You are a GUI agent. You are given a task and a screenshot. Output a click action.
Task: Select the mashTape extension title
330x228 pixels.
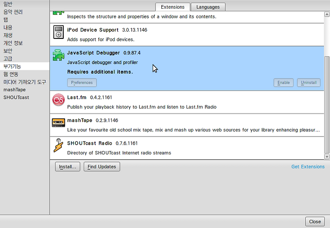point(80,120)
